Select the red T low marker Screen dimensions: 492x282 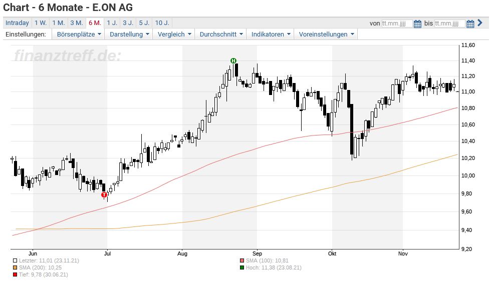coord(104,194)
